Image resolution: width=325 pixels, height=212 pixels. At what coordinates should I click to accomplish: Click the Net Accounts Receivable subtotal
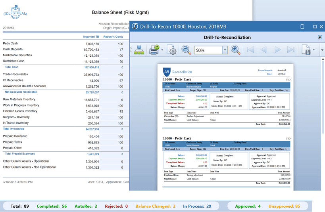pos(21,92)
